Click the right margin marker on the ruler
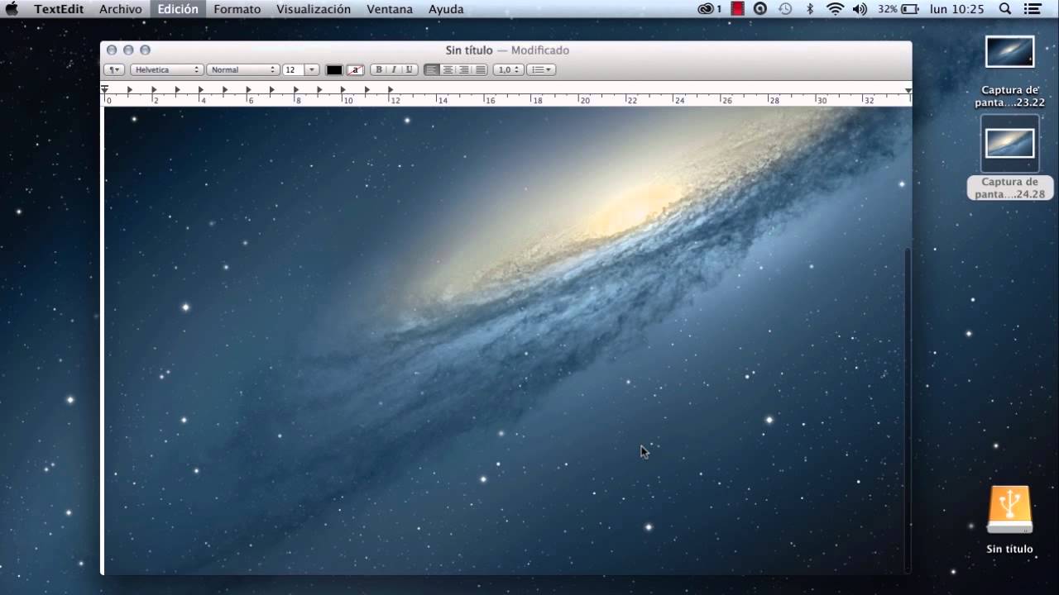Viewport: 1059px width, 595px height. [908, 90]
